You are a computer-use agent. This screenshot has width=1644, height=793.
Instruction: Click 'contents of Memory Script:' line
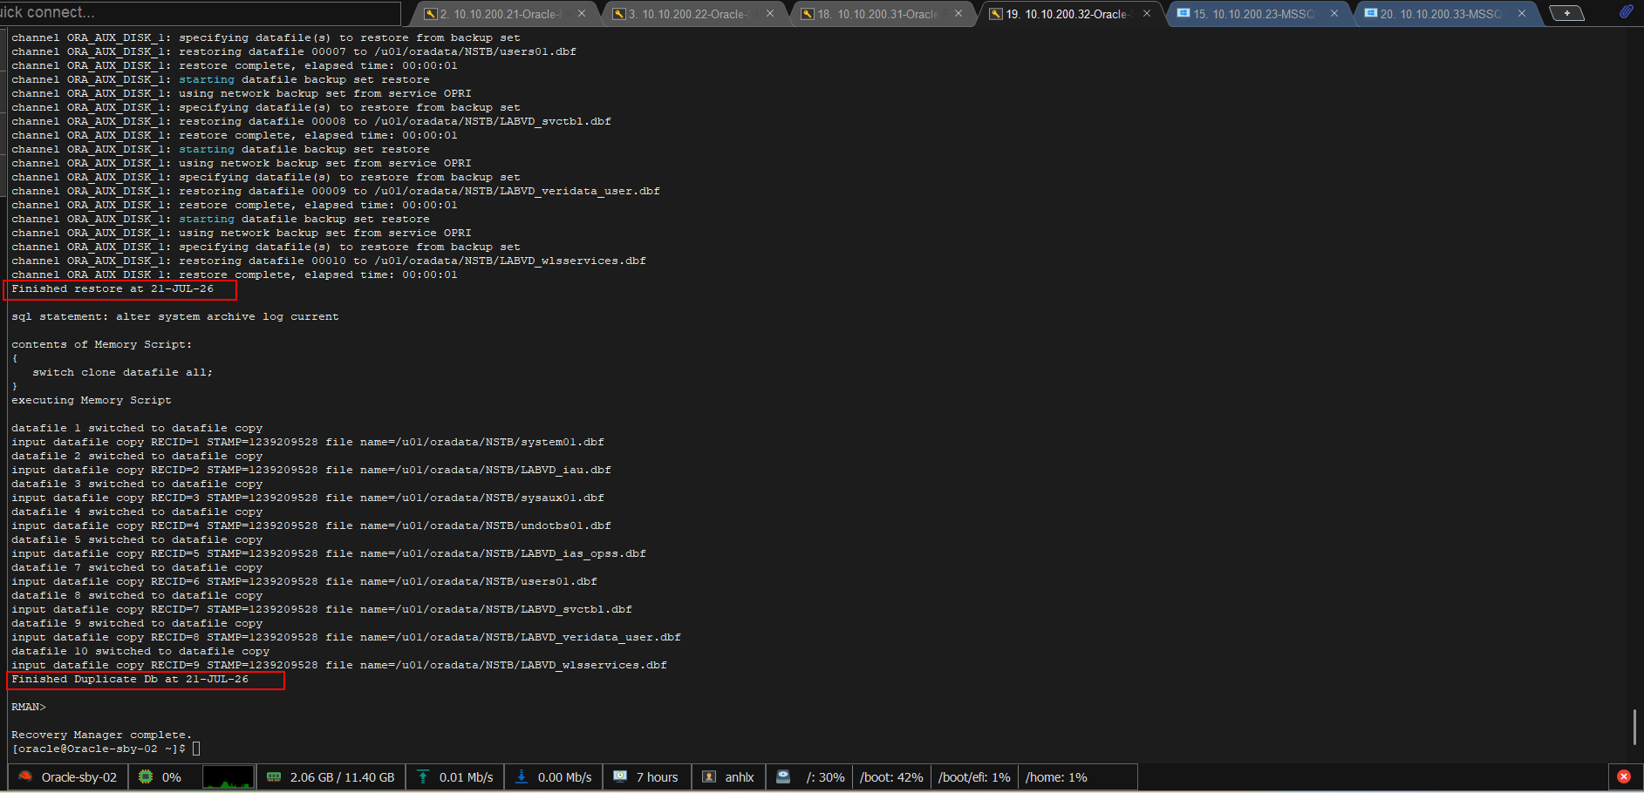tap(101, 344)
